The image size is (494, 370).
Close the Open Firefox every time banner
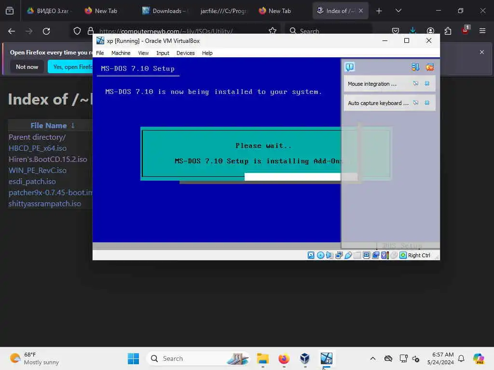[482, 52]
